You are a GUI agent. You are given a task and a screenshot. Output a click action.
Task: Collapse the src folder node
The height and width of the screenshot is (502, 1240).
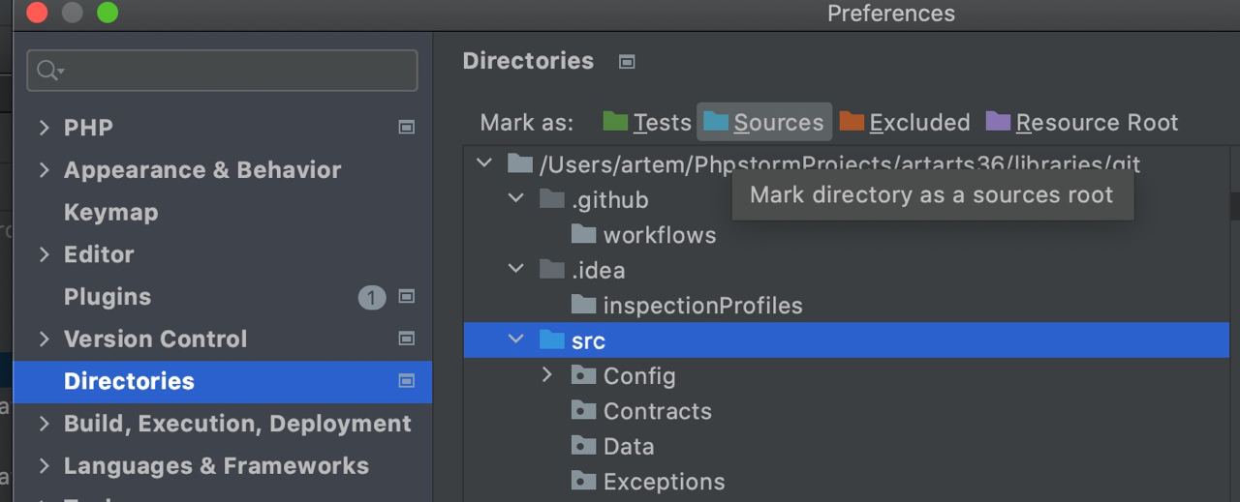(x=516, y=339)
